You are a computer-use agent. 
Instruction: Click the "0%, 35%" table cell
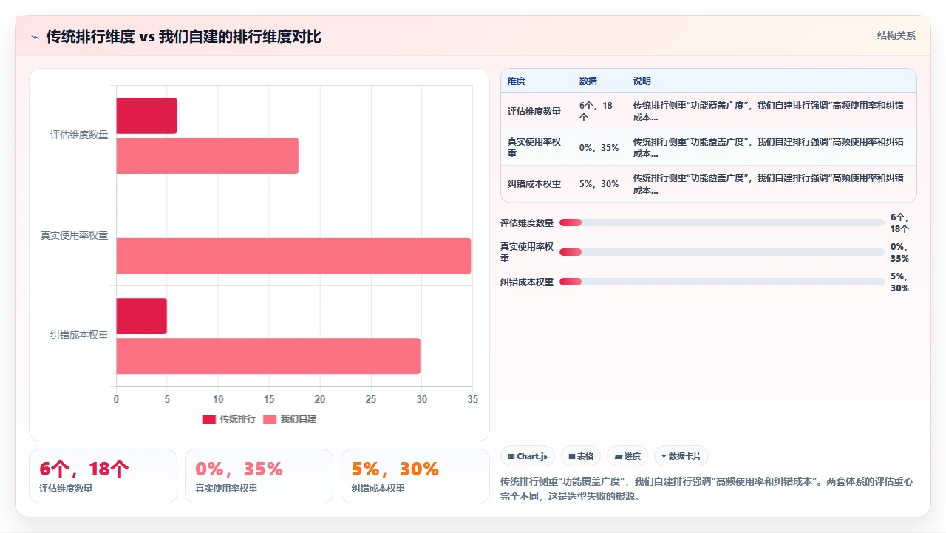pos(599,148)
